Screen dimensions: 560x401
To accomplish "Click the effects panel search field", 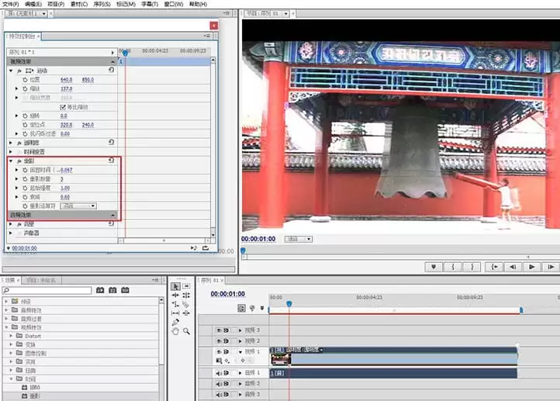I will 47,290.
